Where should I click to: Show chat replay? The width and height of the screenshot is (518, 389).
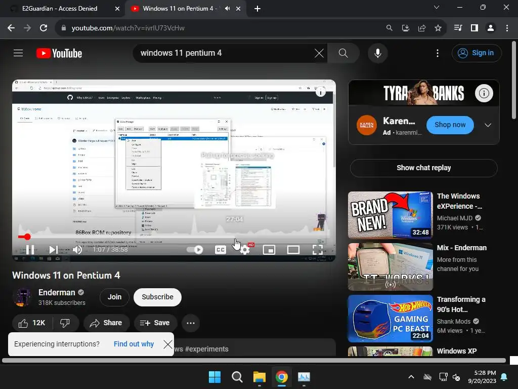(423, 168)
